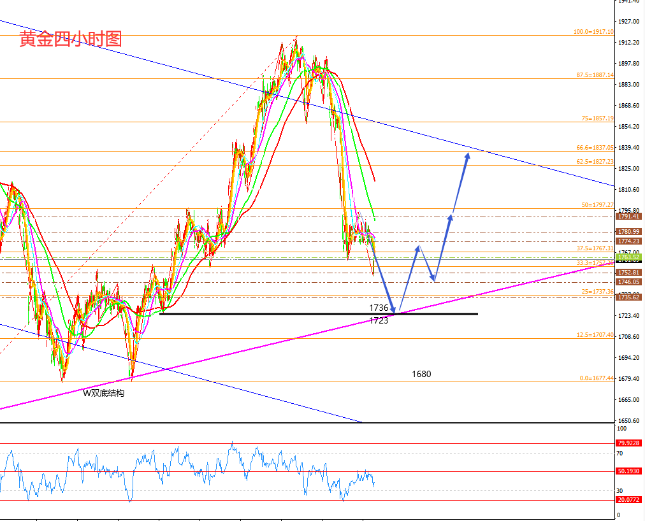Click the topmost blue upward arrow head

pyautogui.click(x=468, y=155)
